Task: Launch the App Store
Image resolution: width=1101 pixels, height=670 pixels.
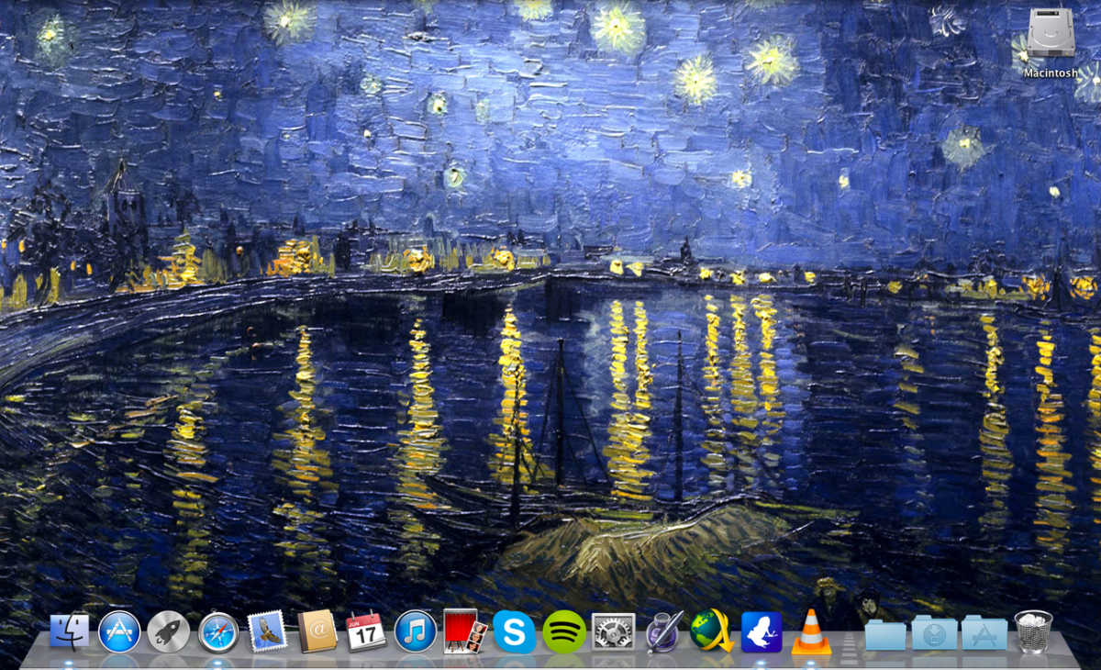Action: click(x=119, y=631)
